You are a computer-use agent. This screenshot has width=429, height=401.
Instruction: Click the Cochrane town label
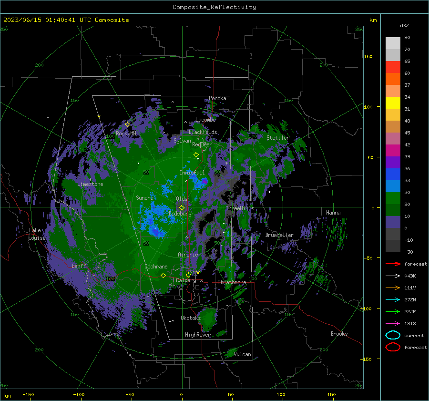pos(156,267)
